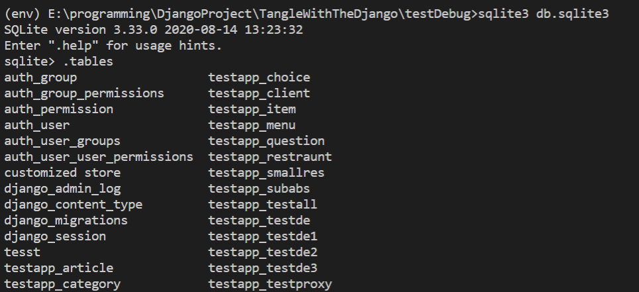This screenshot has height=292, width=639.
Task: Click the testapp_question table name
Action: pyautogui.click(x=266, y=141)
